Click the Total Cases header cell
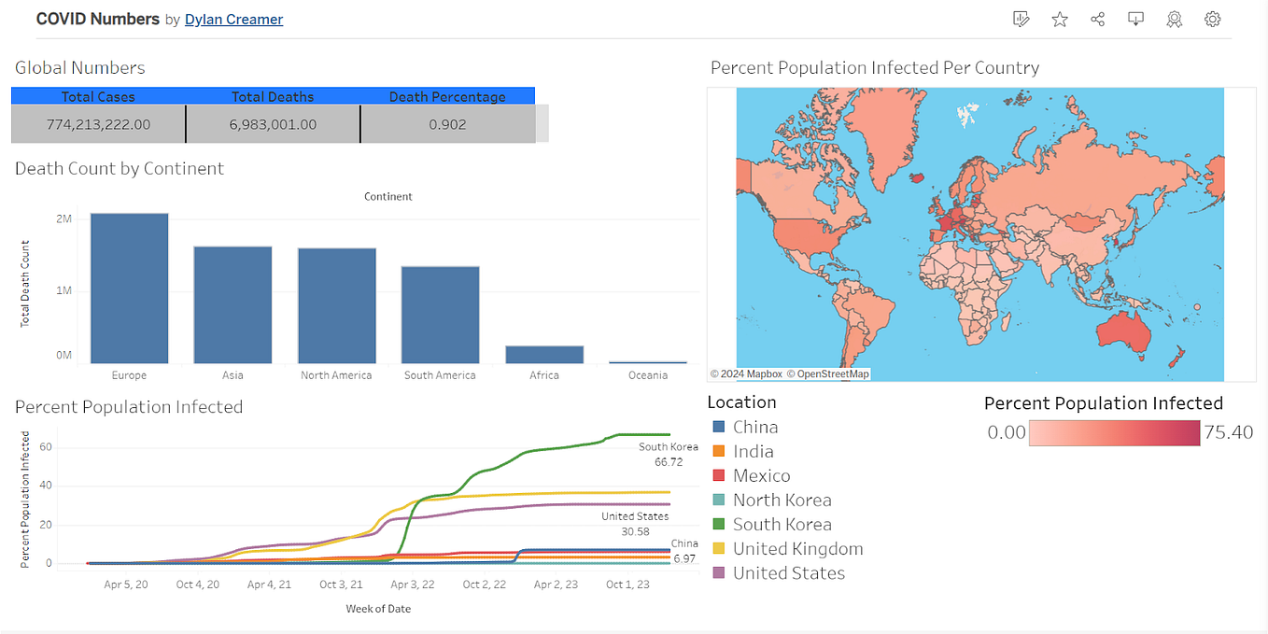Screen dimensions: 1268x634 (x=98, y=96)
